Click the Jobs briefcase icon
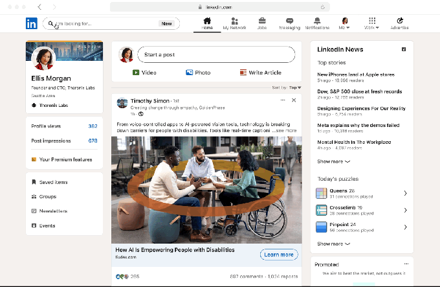Screen dimensions: 440x287 pyautogui.click(x=261, y=21)
